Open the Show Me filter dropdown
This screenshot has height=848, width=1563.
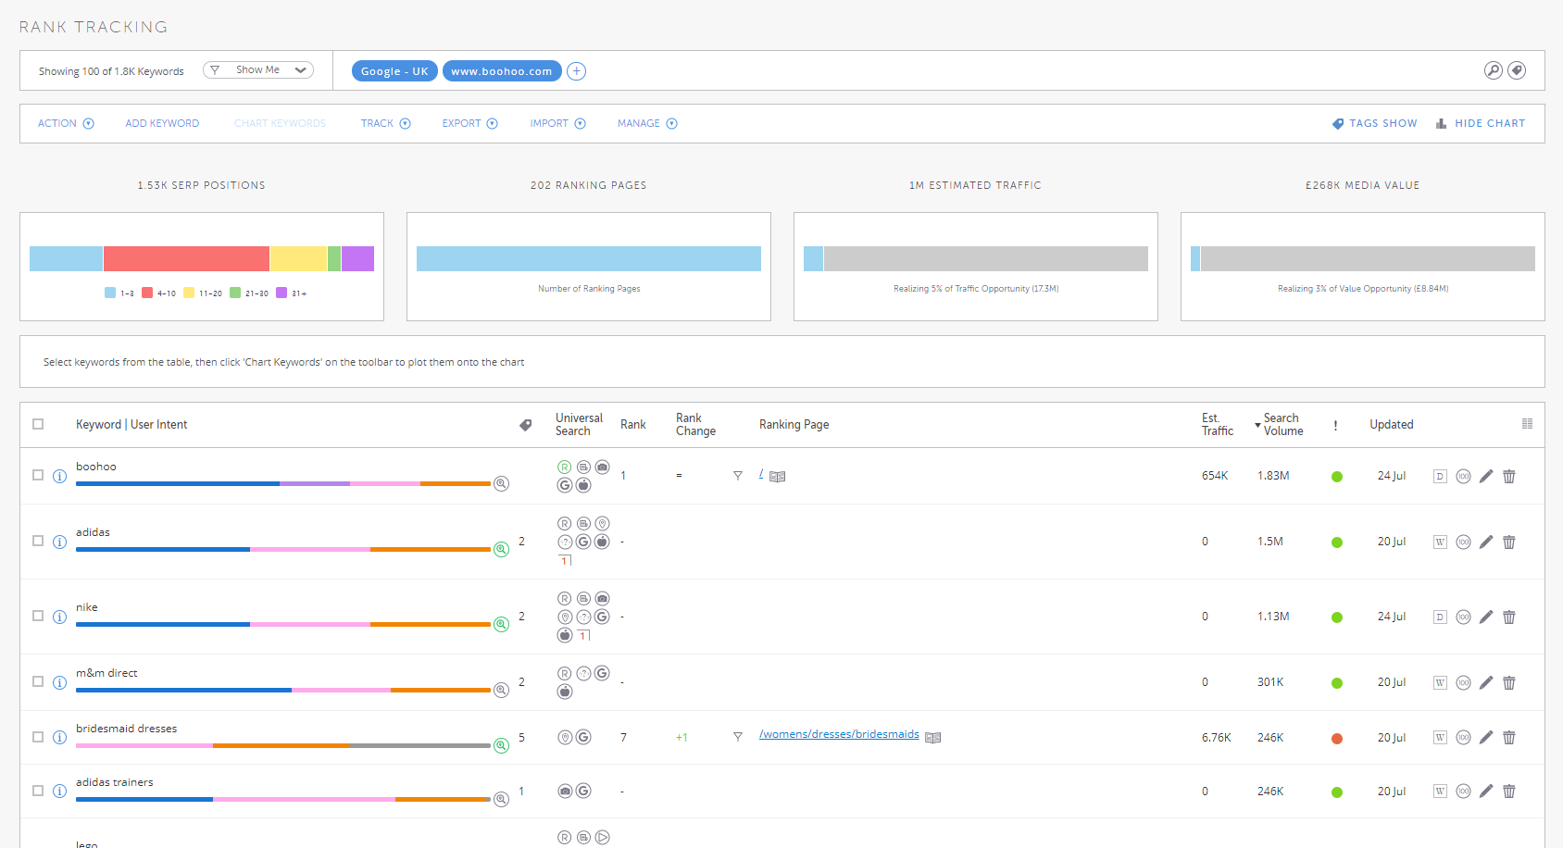pyautogui.click(x=258, y=70)
